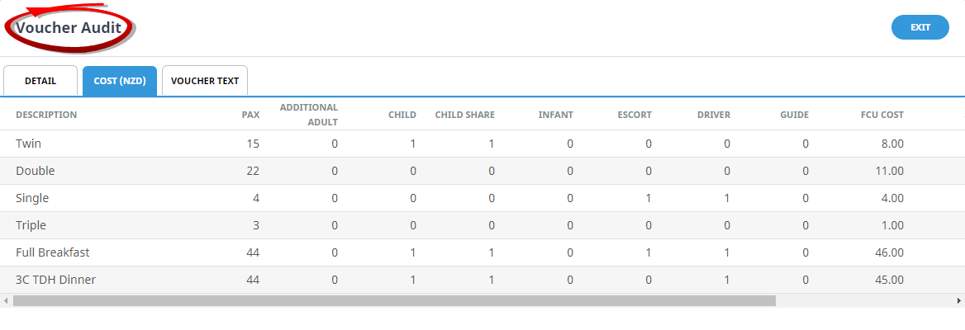
Task: Select the Twin row description
Action: point(29,144)
